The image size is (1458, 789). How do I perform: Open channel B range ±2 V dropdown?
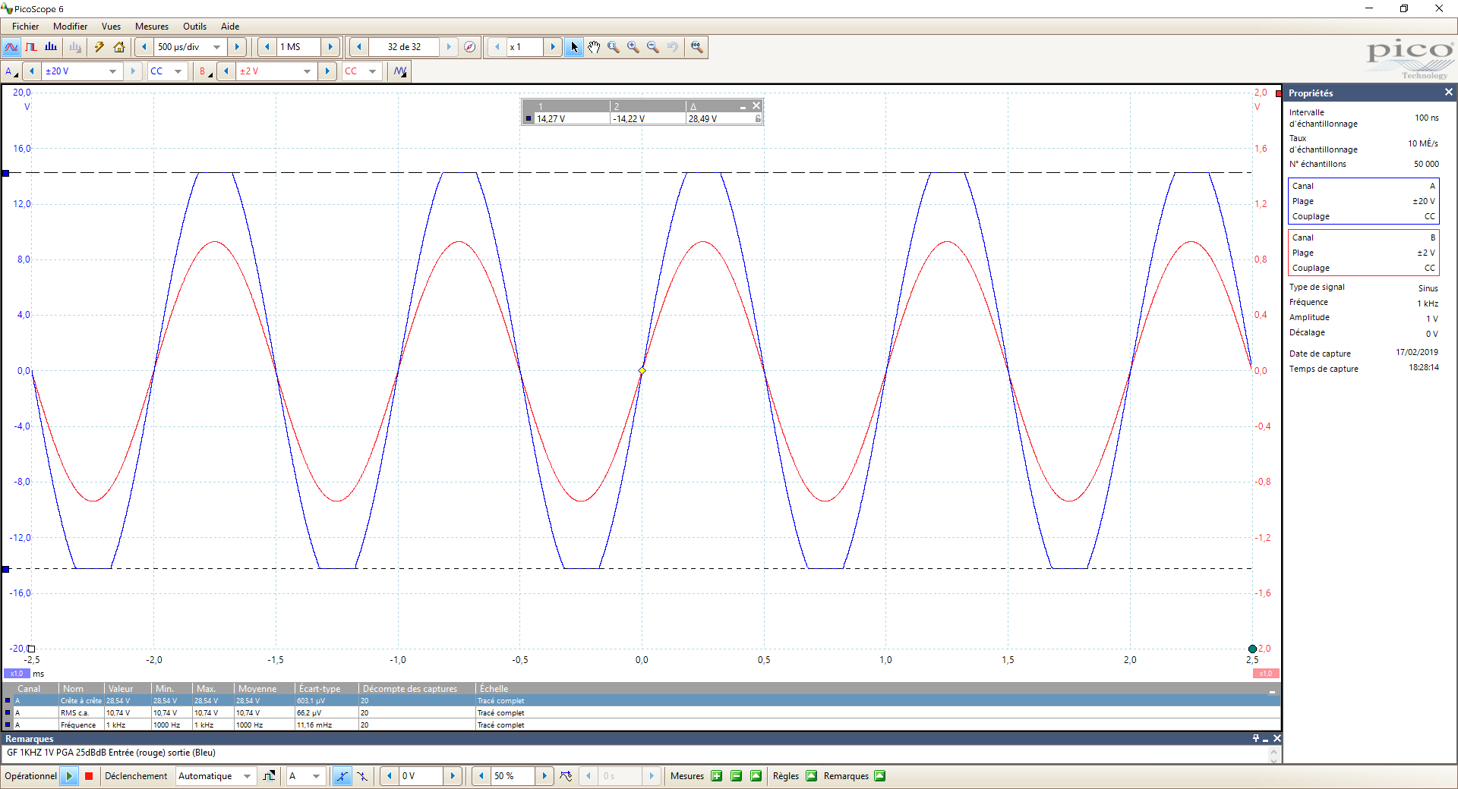[x=307, y=71]
